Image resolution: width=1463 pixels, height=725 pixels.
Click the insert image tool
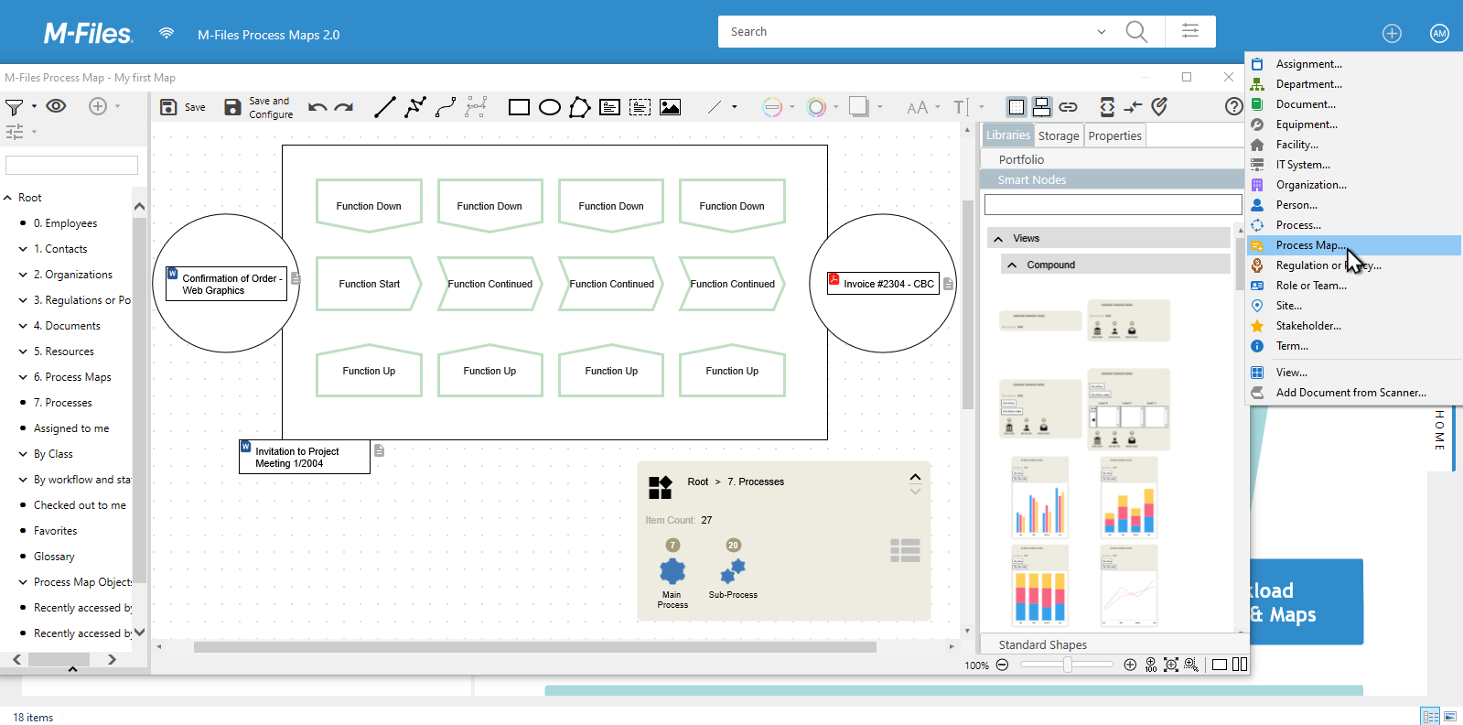tap(670, 107)
